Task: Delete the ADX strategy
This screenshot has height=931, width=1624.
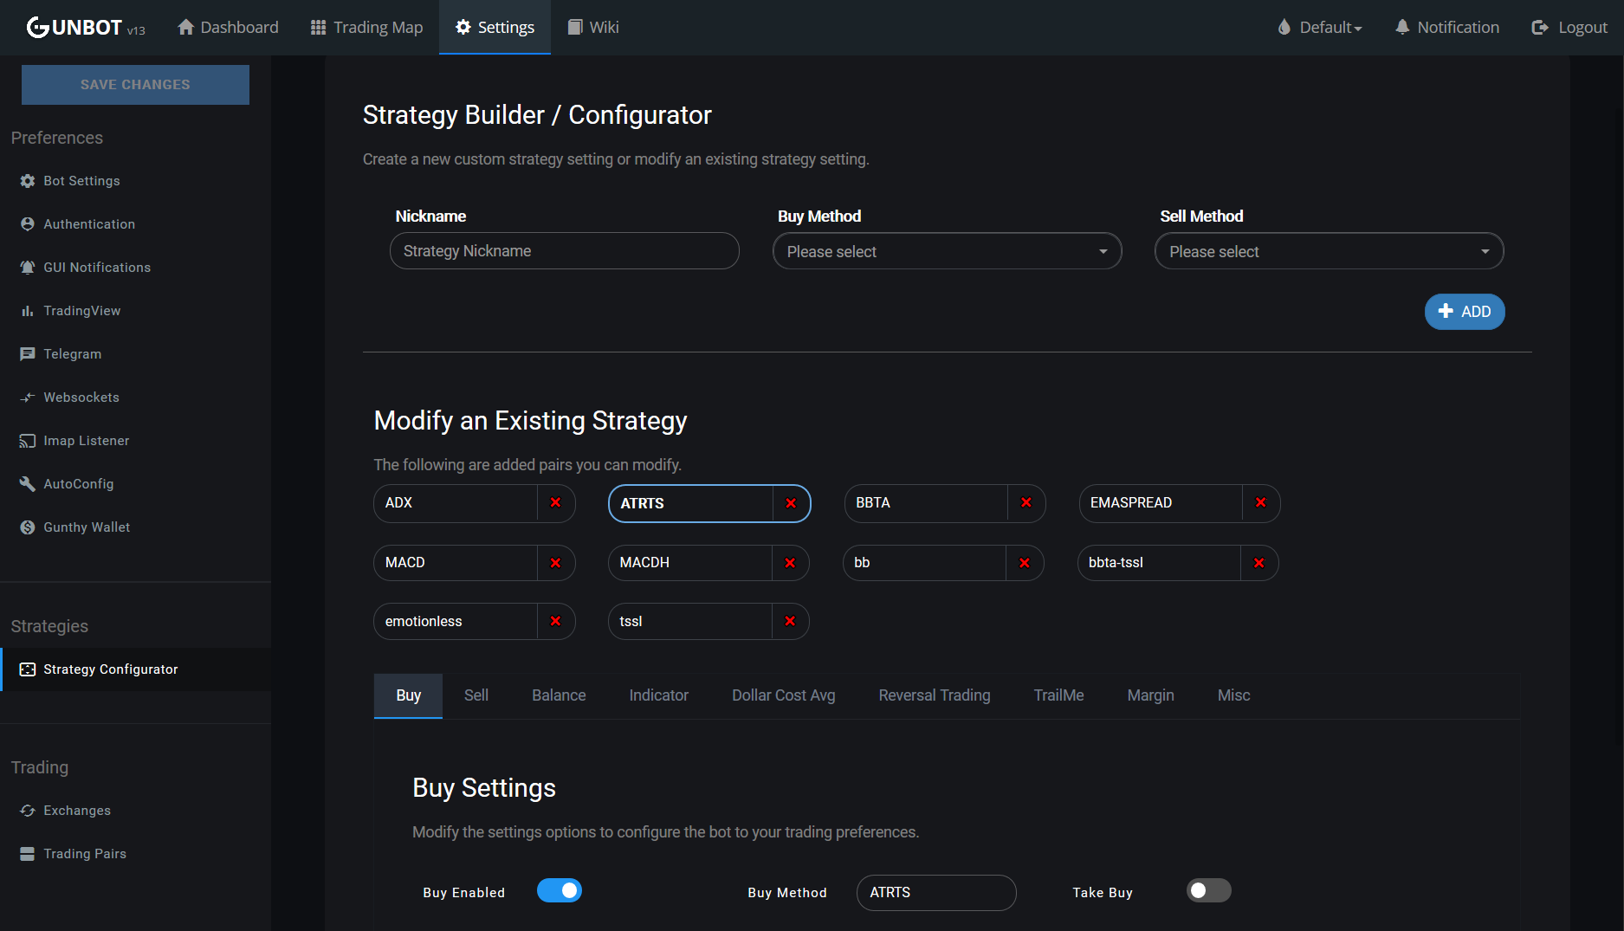Action: (x=556, y=503)
